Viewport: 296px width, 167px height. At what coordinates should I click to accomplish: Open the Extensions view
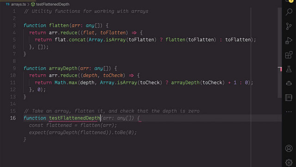tap(289, 55)
